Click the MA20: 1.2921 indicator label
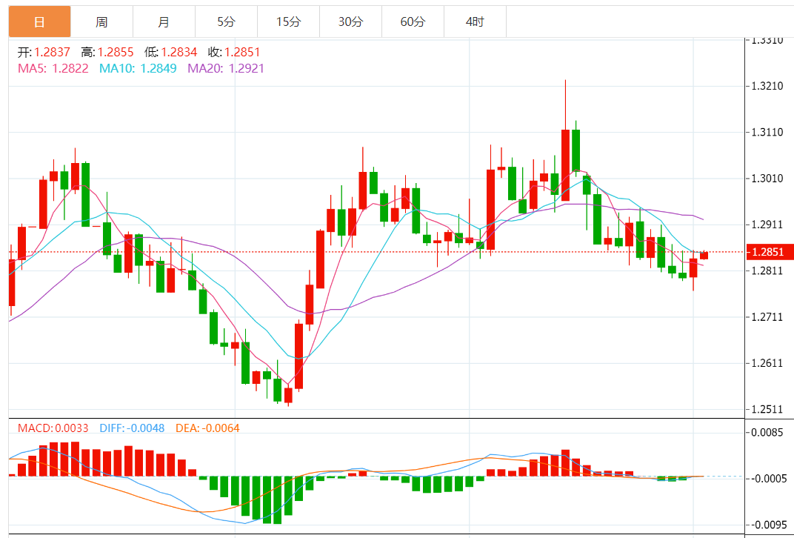This screenshot has height=538, width=794. [x=227, y=68]
